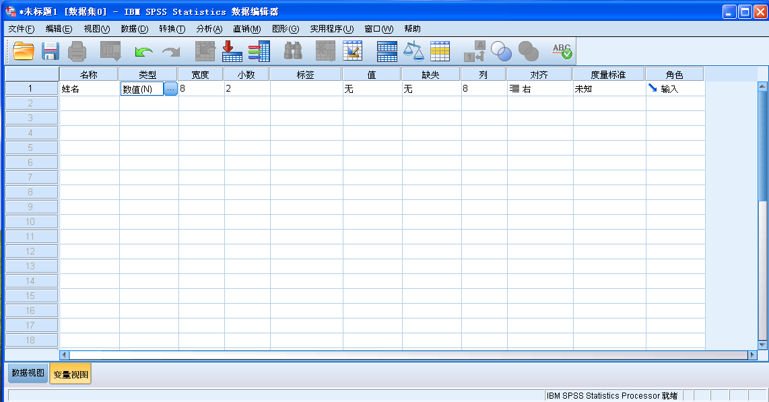This screenshot has height=402, width=769.
Task: Open the 视图(V) menu
Action: (x=96, y=29)
